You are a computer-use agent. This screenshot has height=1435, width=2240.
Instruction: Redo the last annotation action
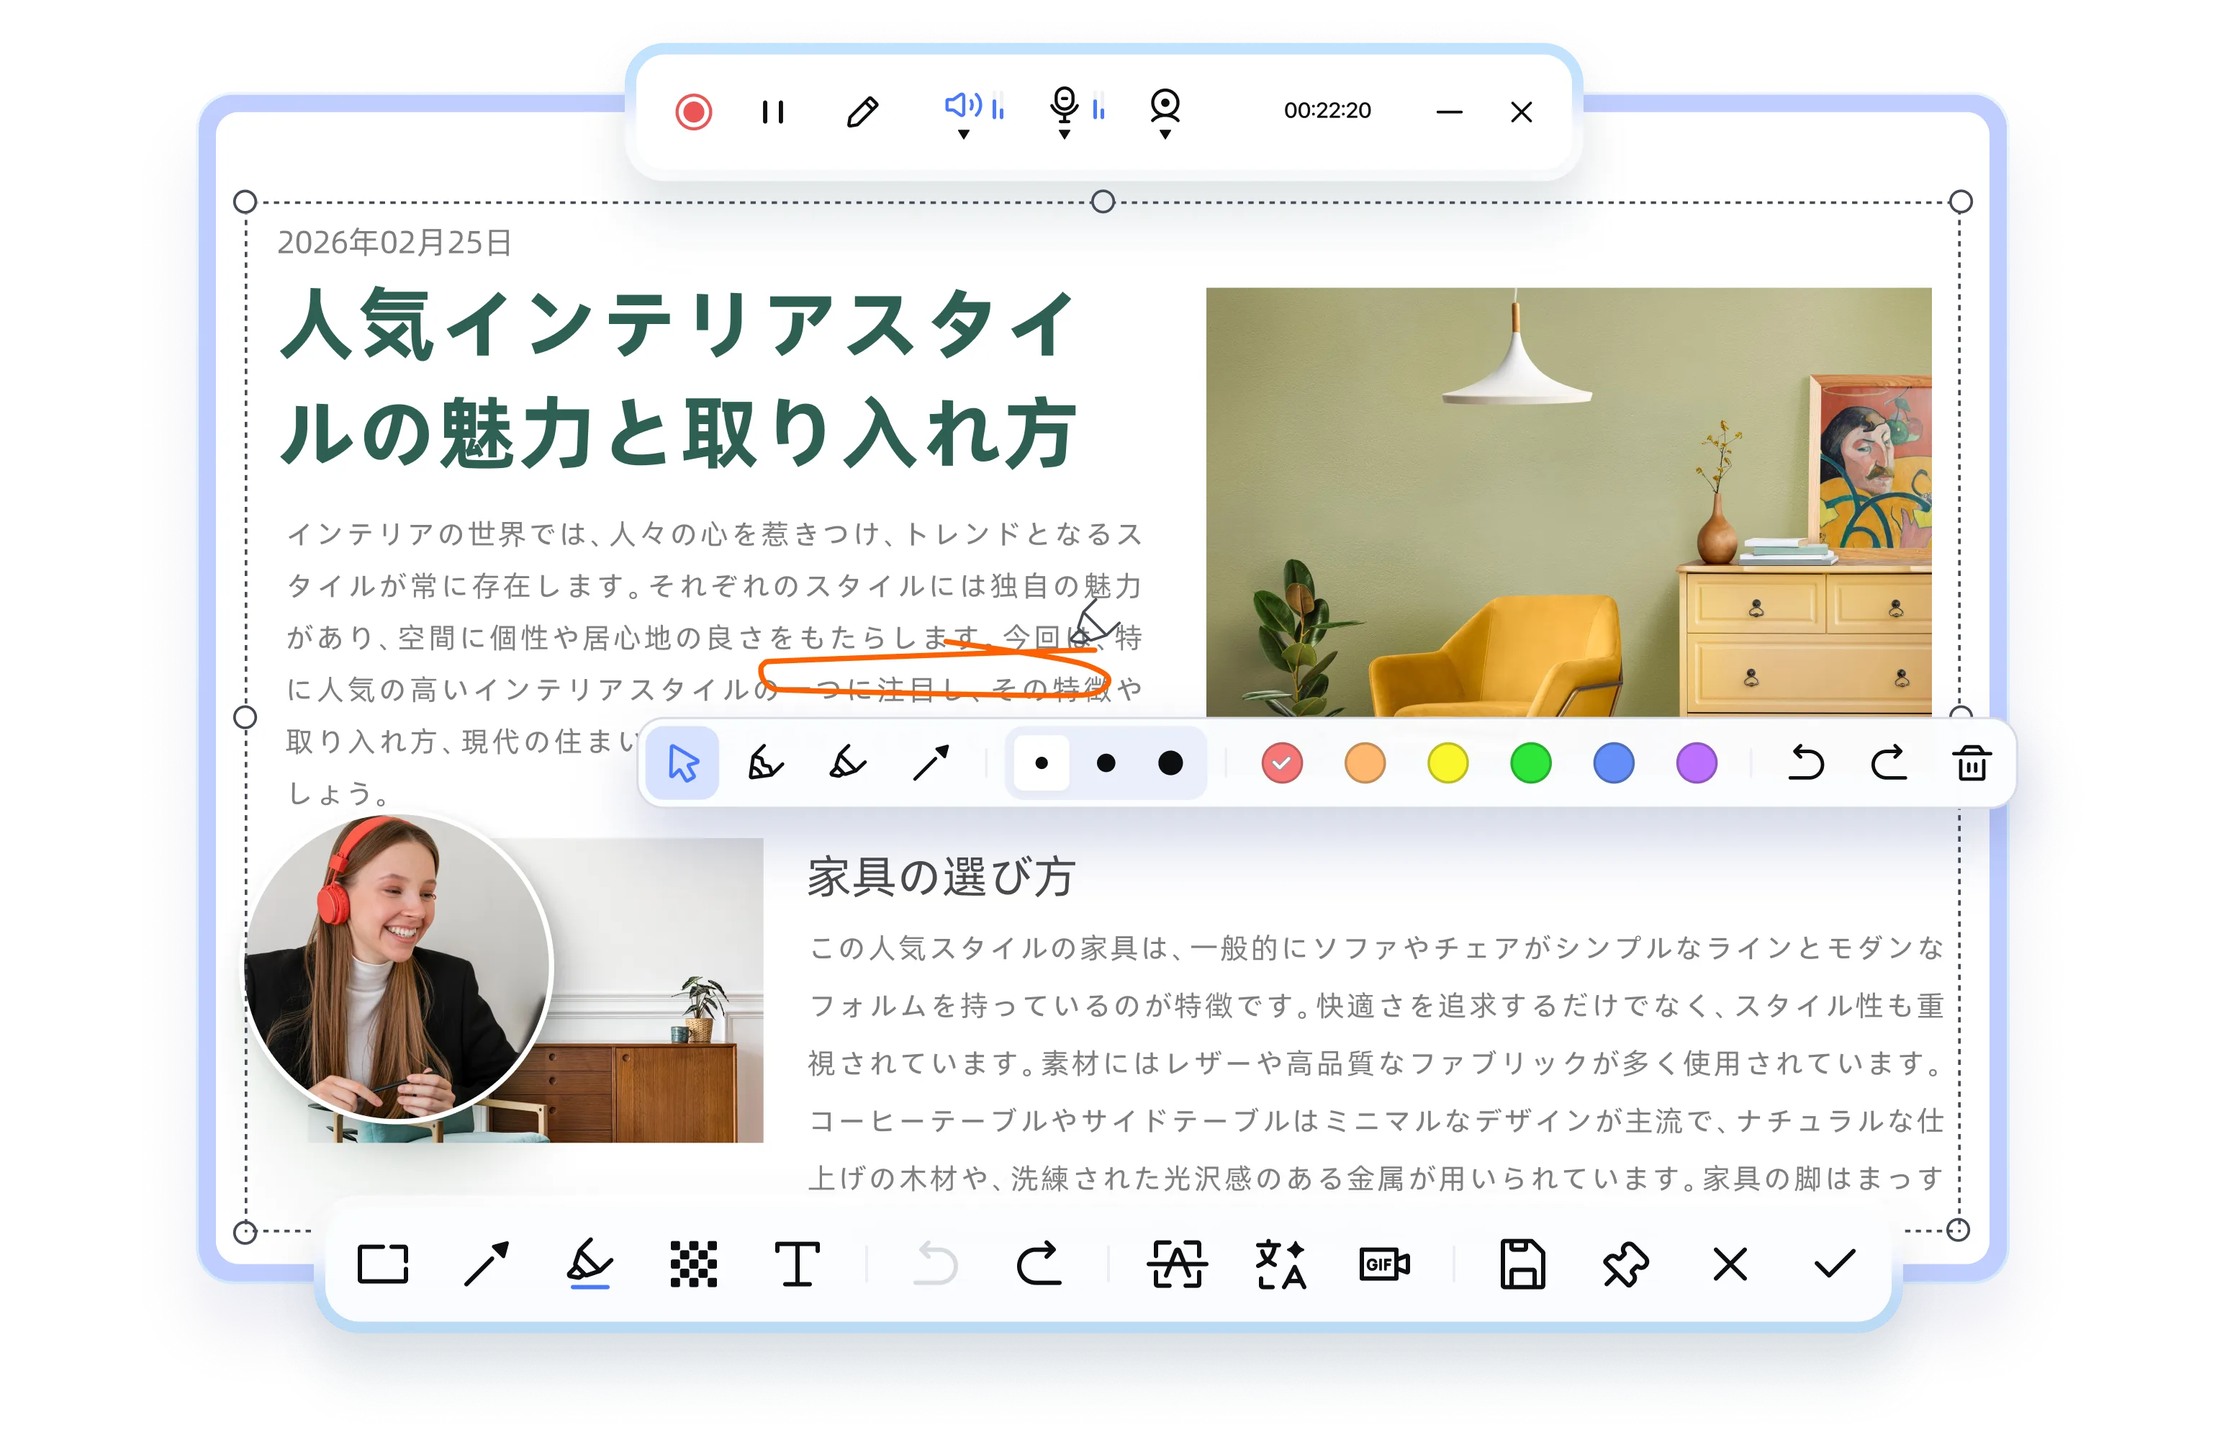coord(1889,763)
